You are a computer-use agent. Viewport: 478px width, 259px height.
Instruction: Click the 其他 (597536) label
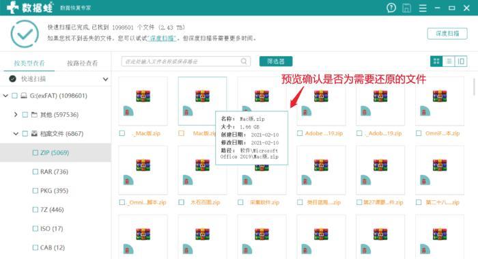[59, 115]
